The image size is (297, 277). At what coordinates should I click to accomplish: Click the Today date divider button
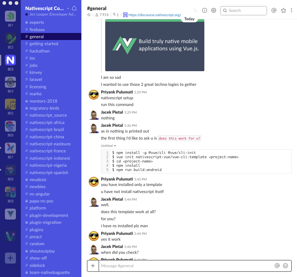coord(189,19)
